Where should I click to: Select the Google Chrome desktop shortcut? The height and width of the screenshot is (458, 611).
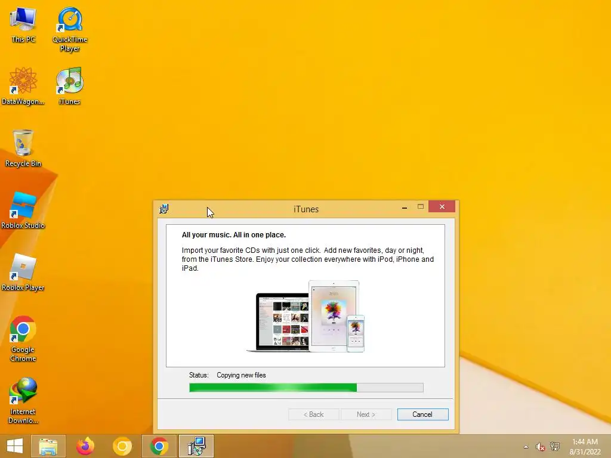[23, 339]
